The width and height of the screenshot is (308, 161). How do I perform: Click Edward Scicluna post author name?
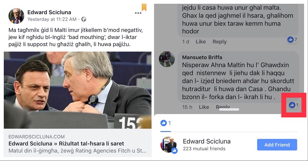click(x=49, y=12)
